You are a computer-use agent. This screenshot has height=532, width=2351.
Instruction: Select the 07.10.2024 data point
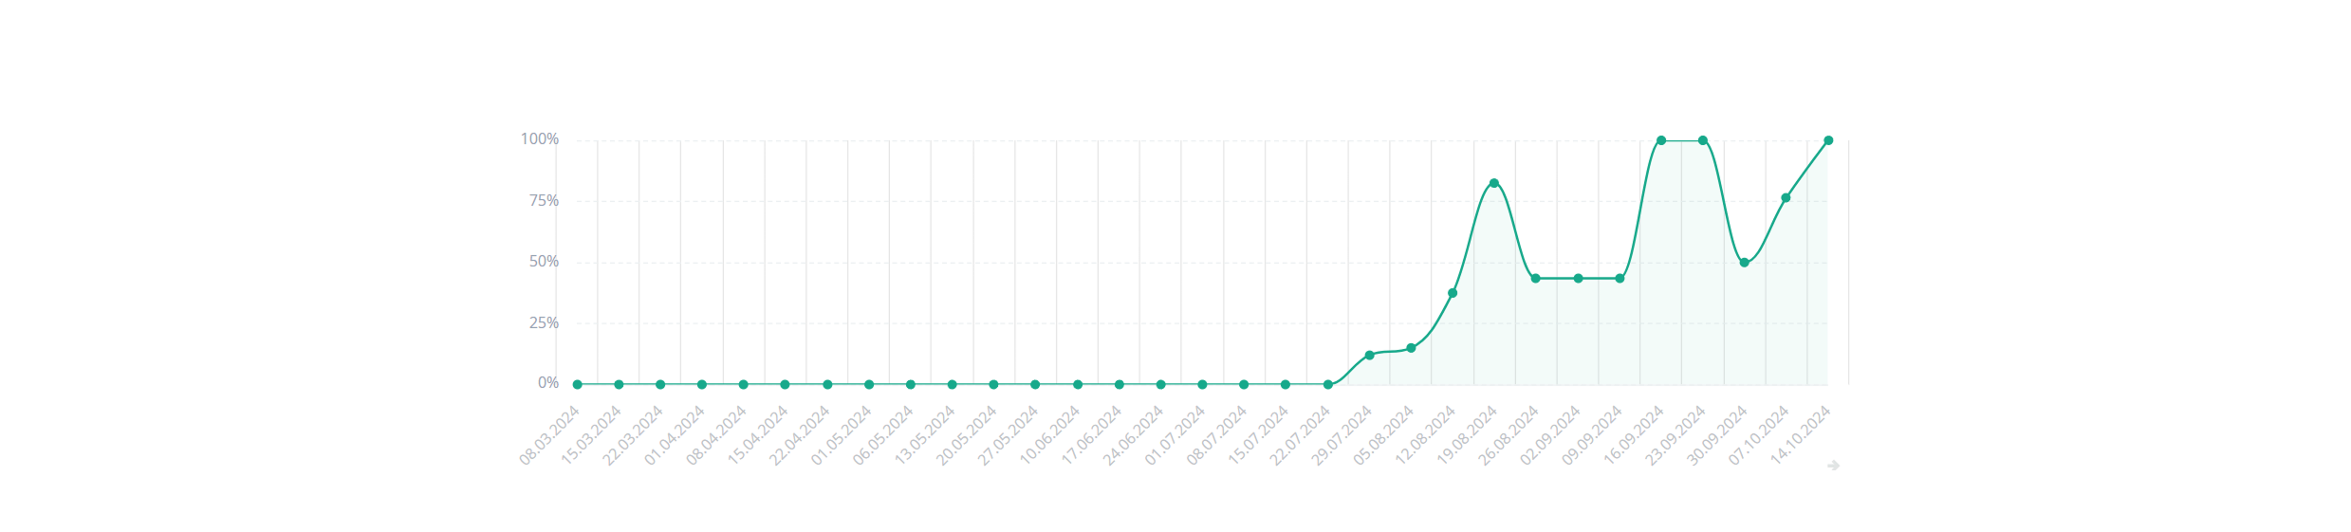click(1786, 198)
